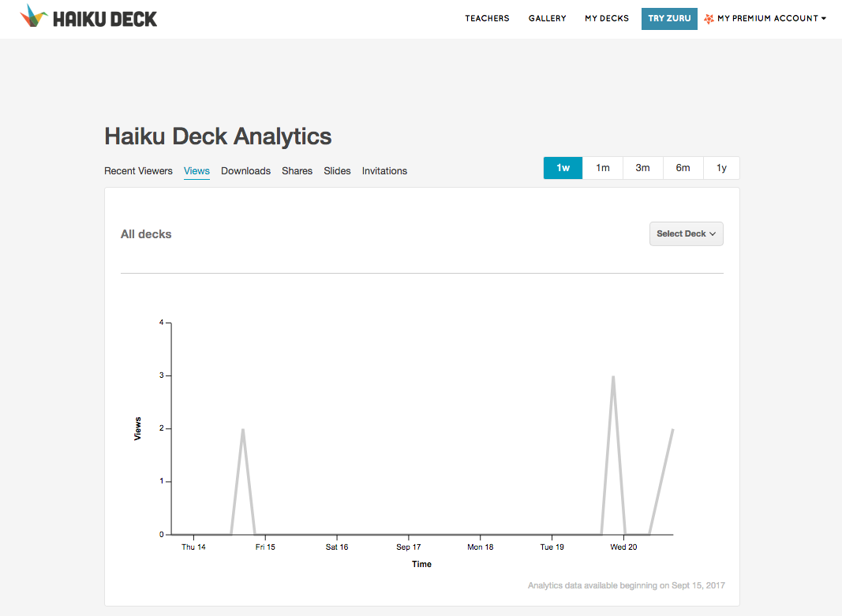Viewport: 842px width, 616px height.
Task: Switch to the Slides tab
Action: [337, 170]
